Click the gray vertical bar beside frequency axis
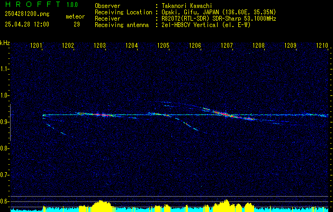The width and height of the screenshot is (333, 212). 10,122
